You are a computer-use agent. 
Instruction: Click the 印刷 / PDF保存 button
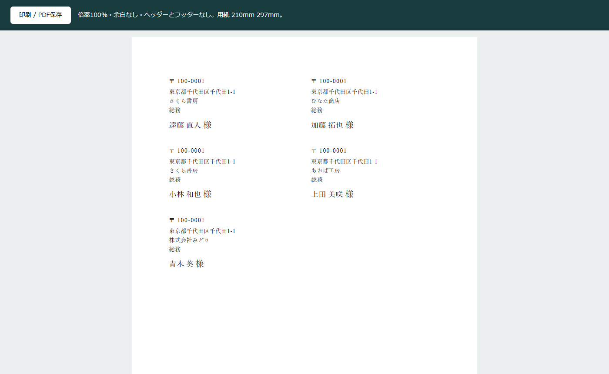pos(40,15)
